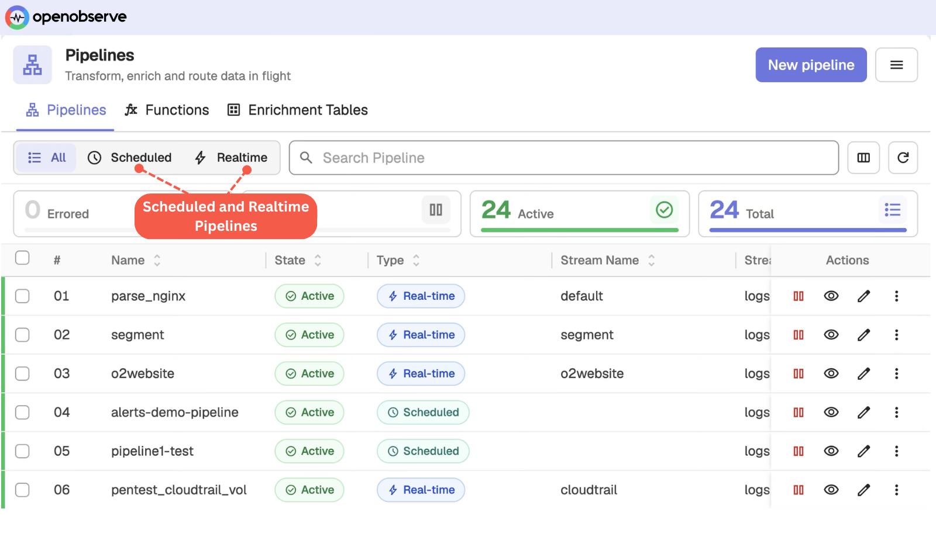This screenshot has width=936, height=533.
Task: Edit the segment pipeline
Action: [863, 335]
